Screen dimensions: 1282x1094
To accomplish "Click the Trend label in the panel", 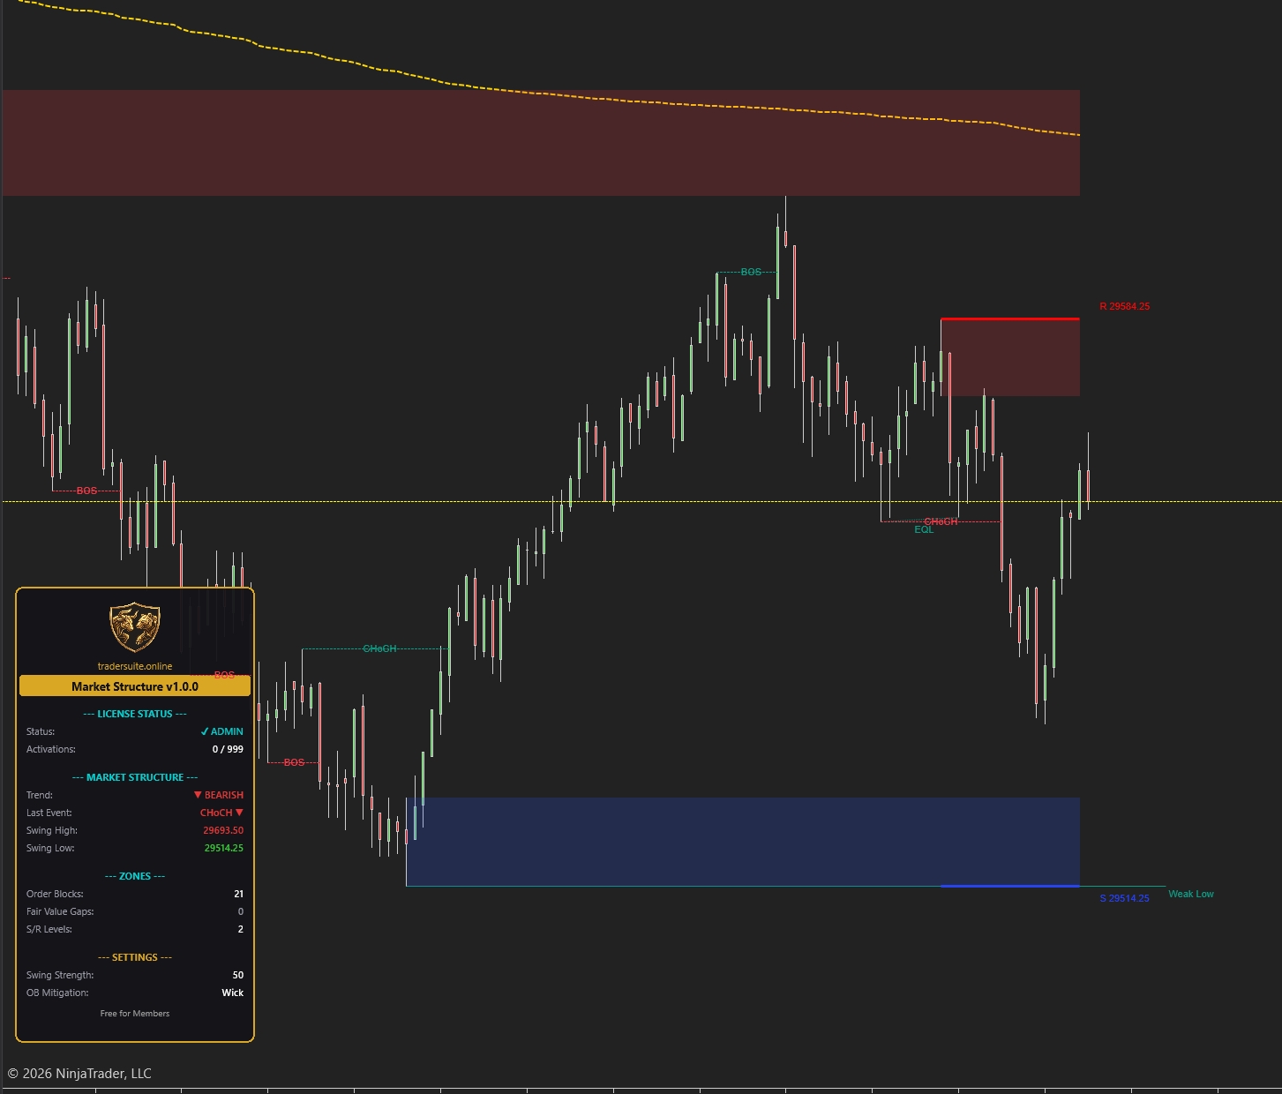I will [x=40, y=795].
